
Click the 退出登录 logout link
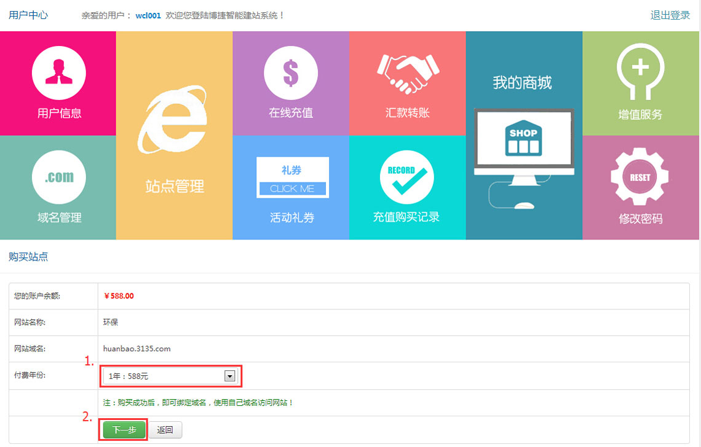[670, 15]
